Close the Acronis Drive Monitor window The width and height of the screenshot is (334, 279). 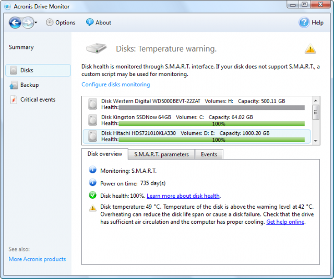pos(320,5)
